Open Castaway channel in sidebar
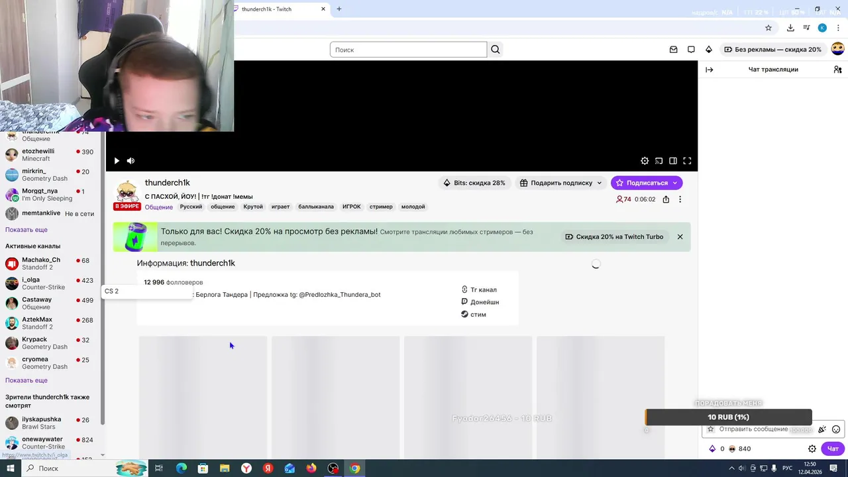 (x=50, y=303)
